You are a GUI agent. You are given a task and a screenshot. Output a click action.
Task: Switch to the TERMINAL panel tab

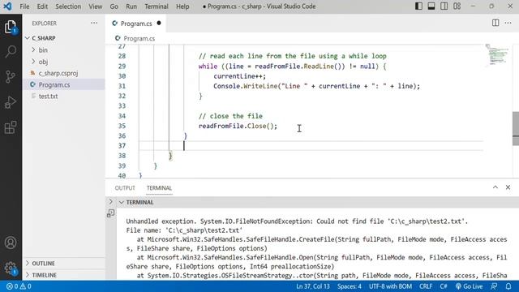(x=159, y=187)
